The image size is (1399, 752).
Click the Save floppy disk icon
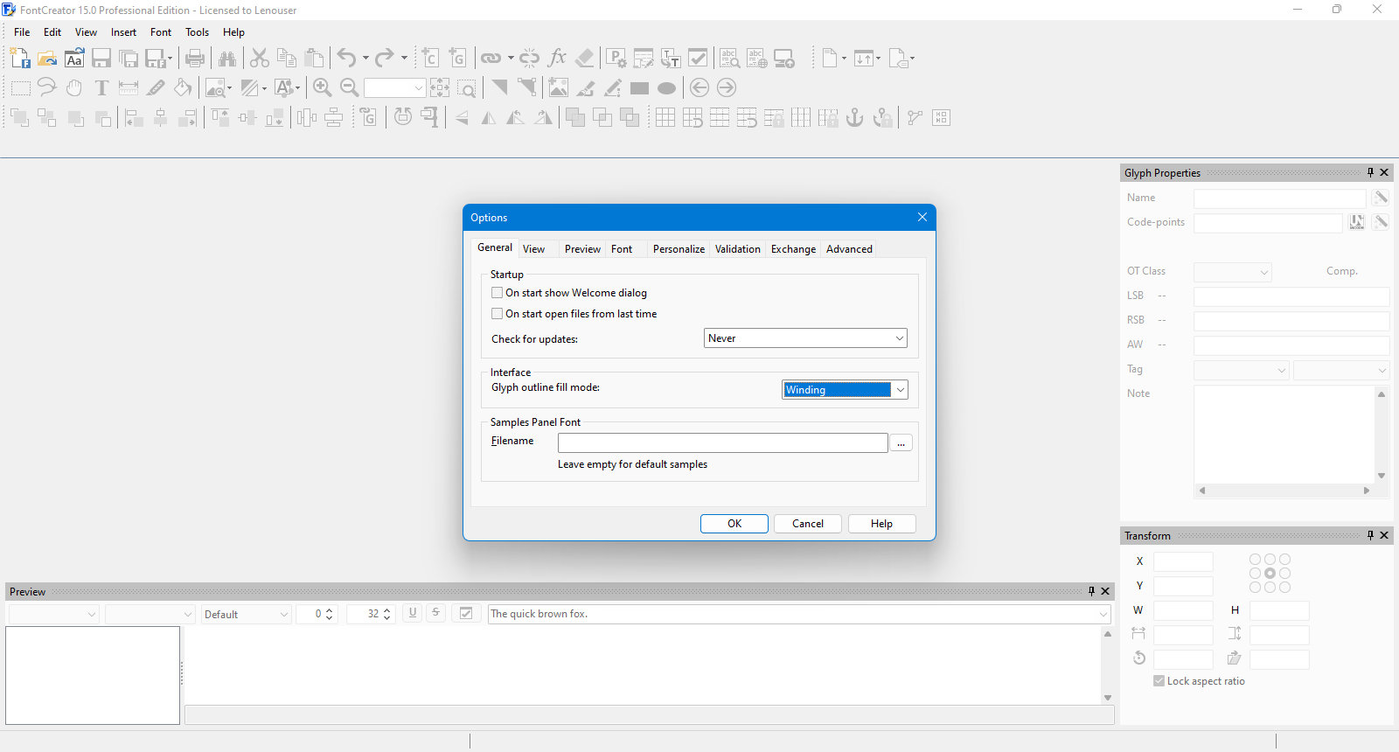tap(101, 59)
